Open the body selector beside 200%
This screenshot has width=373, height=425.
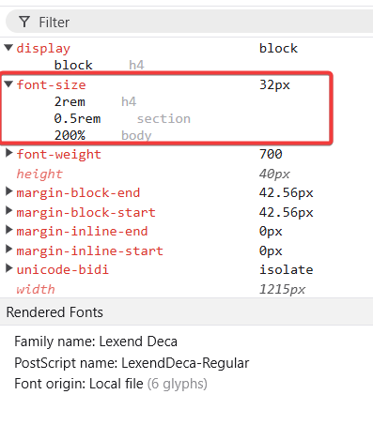[x=136, y=135]
